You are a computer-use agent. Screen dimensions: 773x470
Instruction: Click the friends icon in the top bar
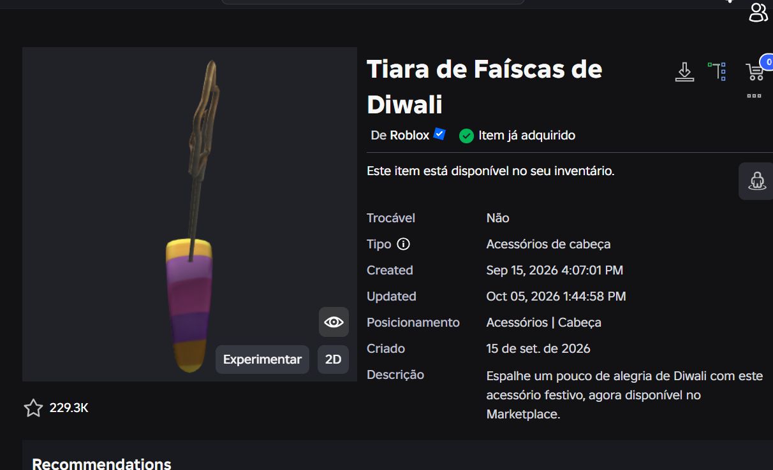(758, 12)
